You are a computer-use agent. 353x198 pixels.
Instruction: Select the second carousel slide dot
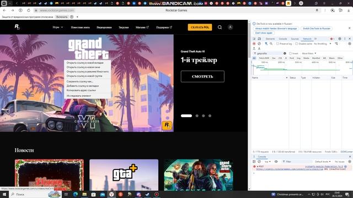(x=197, y=116)
